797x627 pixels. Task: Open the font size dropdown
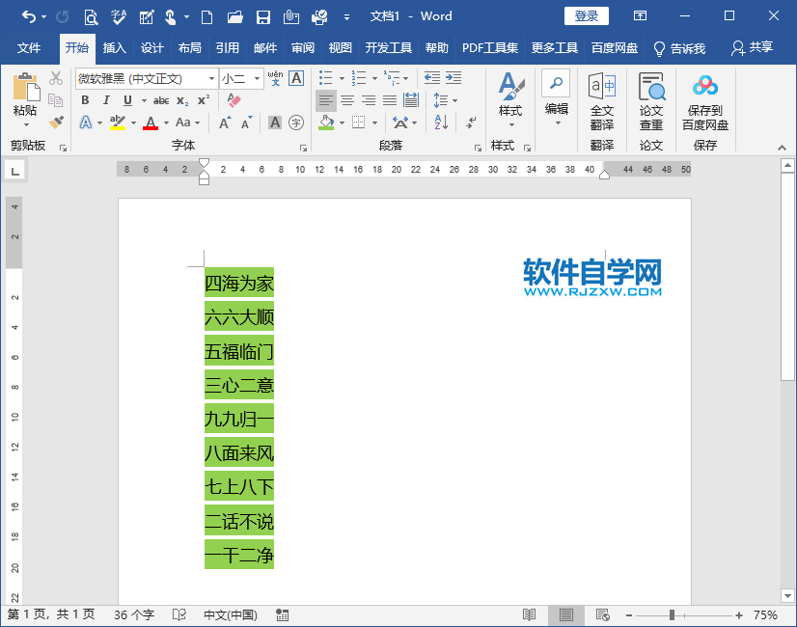[258, 78]
